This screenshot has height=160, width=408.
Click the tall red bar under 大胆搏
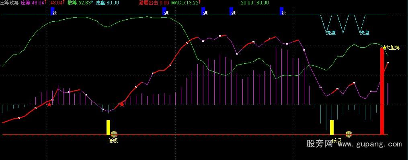tap(382, 91)
